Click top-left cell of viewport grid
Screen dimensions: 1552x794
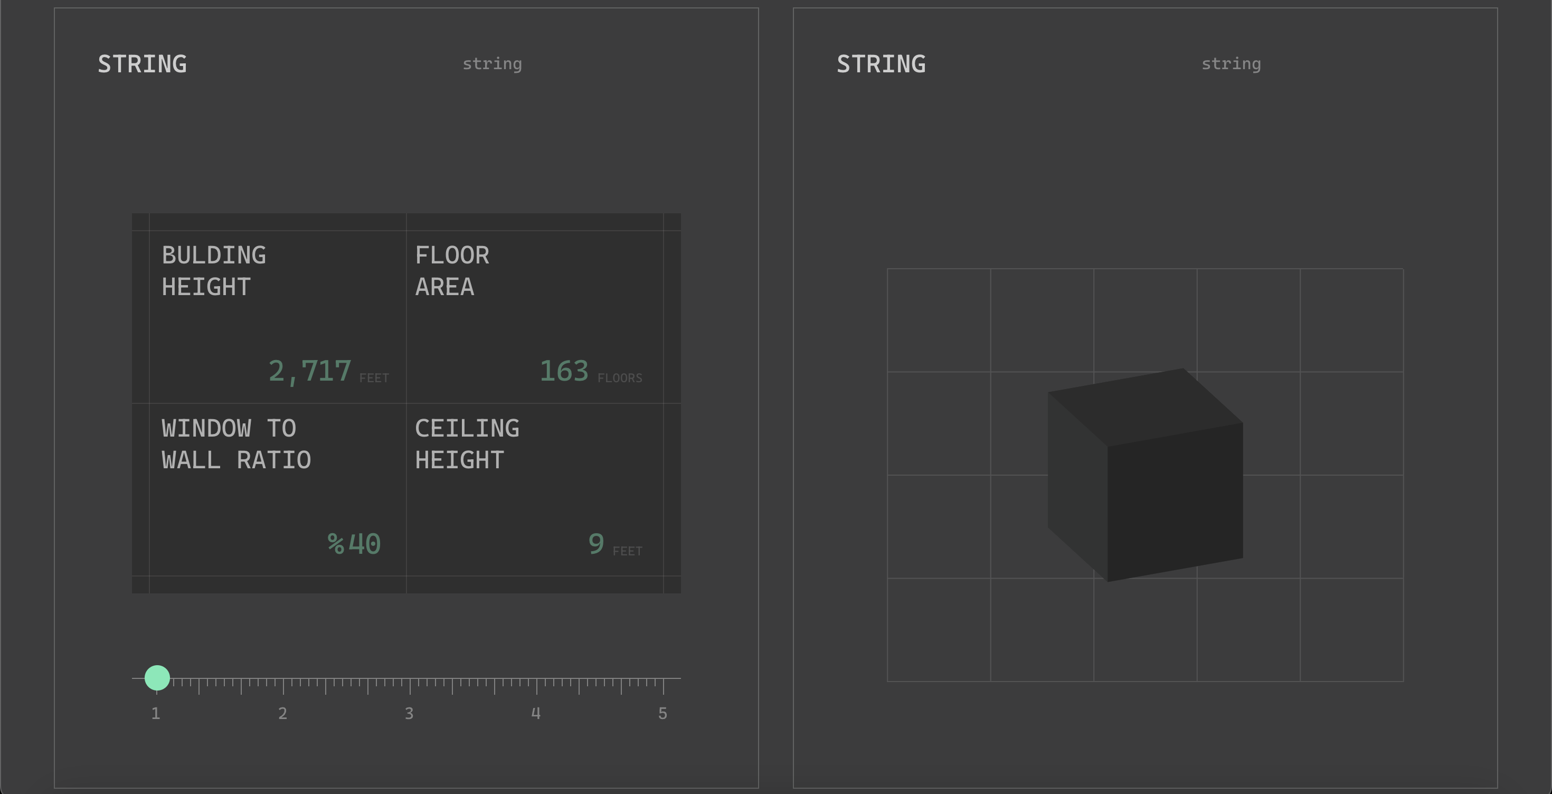[939, 320]
